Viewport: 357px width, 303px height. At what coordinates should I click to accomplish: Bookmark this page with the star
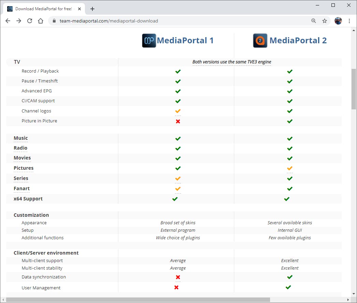coord(325,21)
